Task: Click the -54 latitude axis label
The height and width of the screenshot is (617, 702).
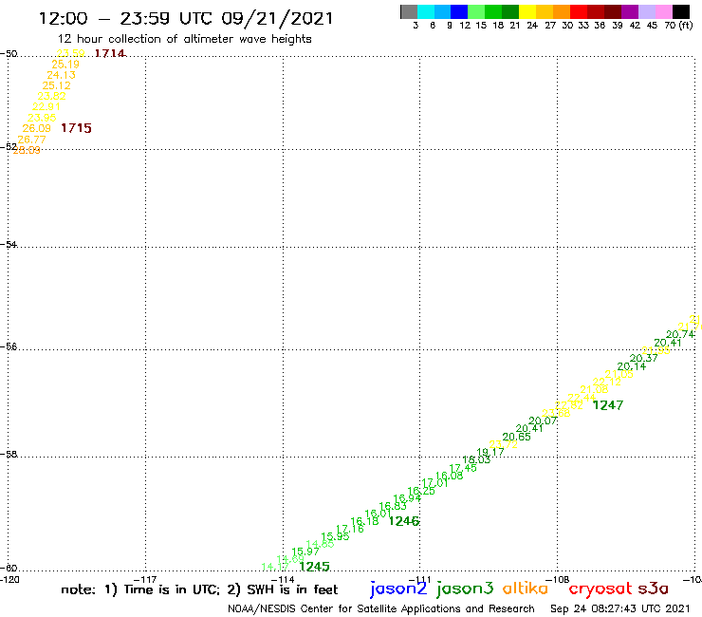Action: click(9, 245)
